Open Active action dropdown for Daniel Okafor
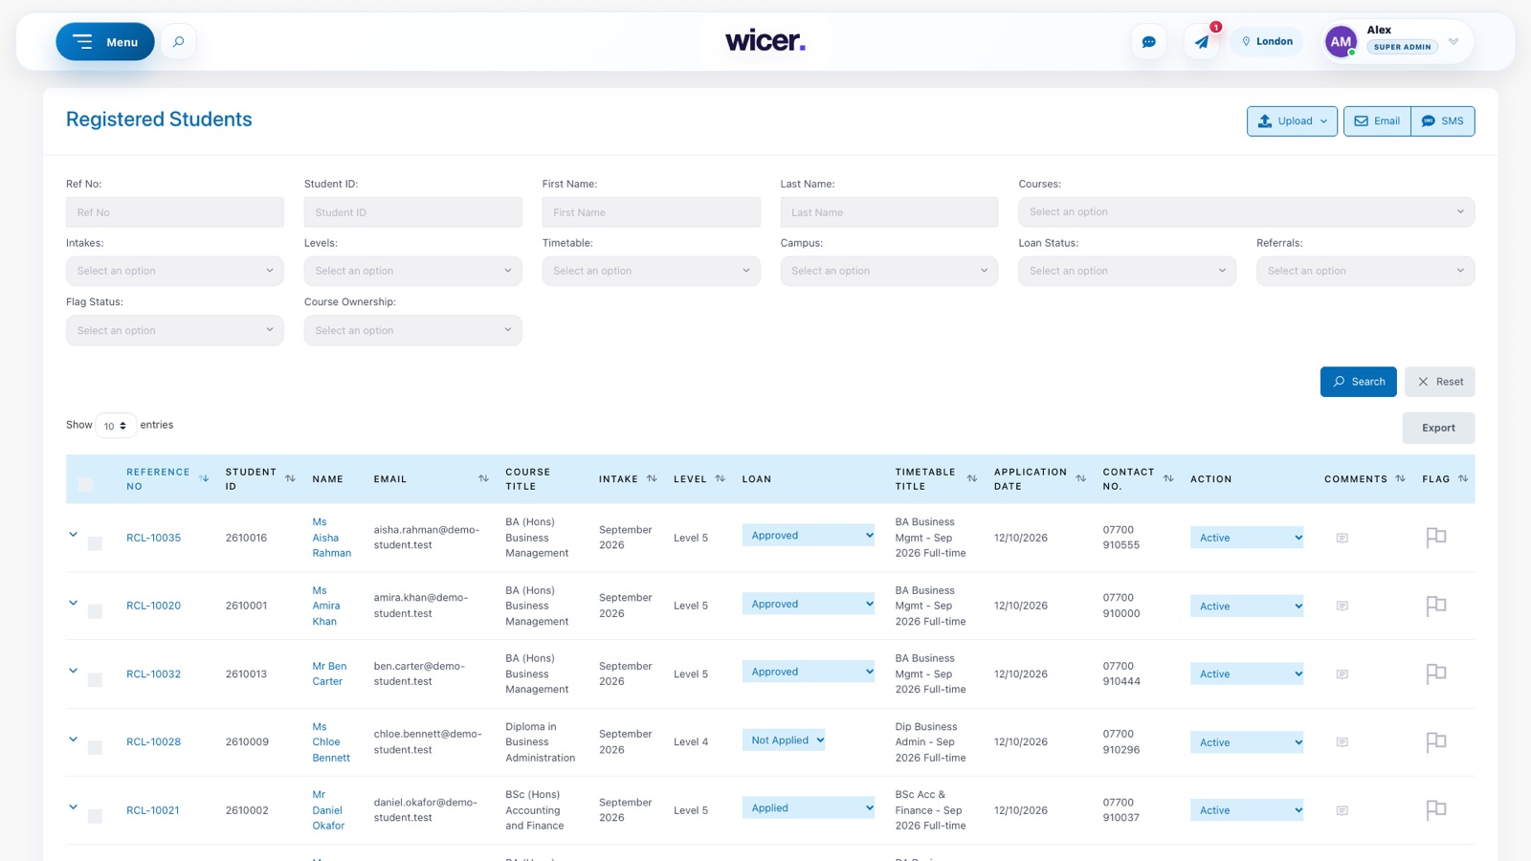 [x=1247, y=810]
